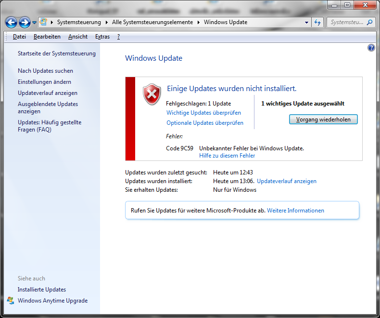Image resolution: width=380 pixels, height=318 pixels.
Task: Click the magnifier search icon
Action: [x=369, y=22]
